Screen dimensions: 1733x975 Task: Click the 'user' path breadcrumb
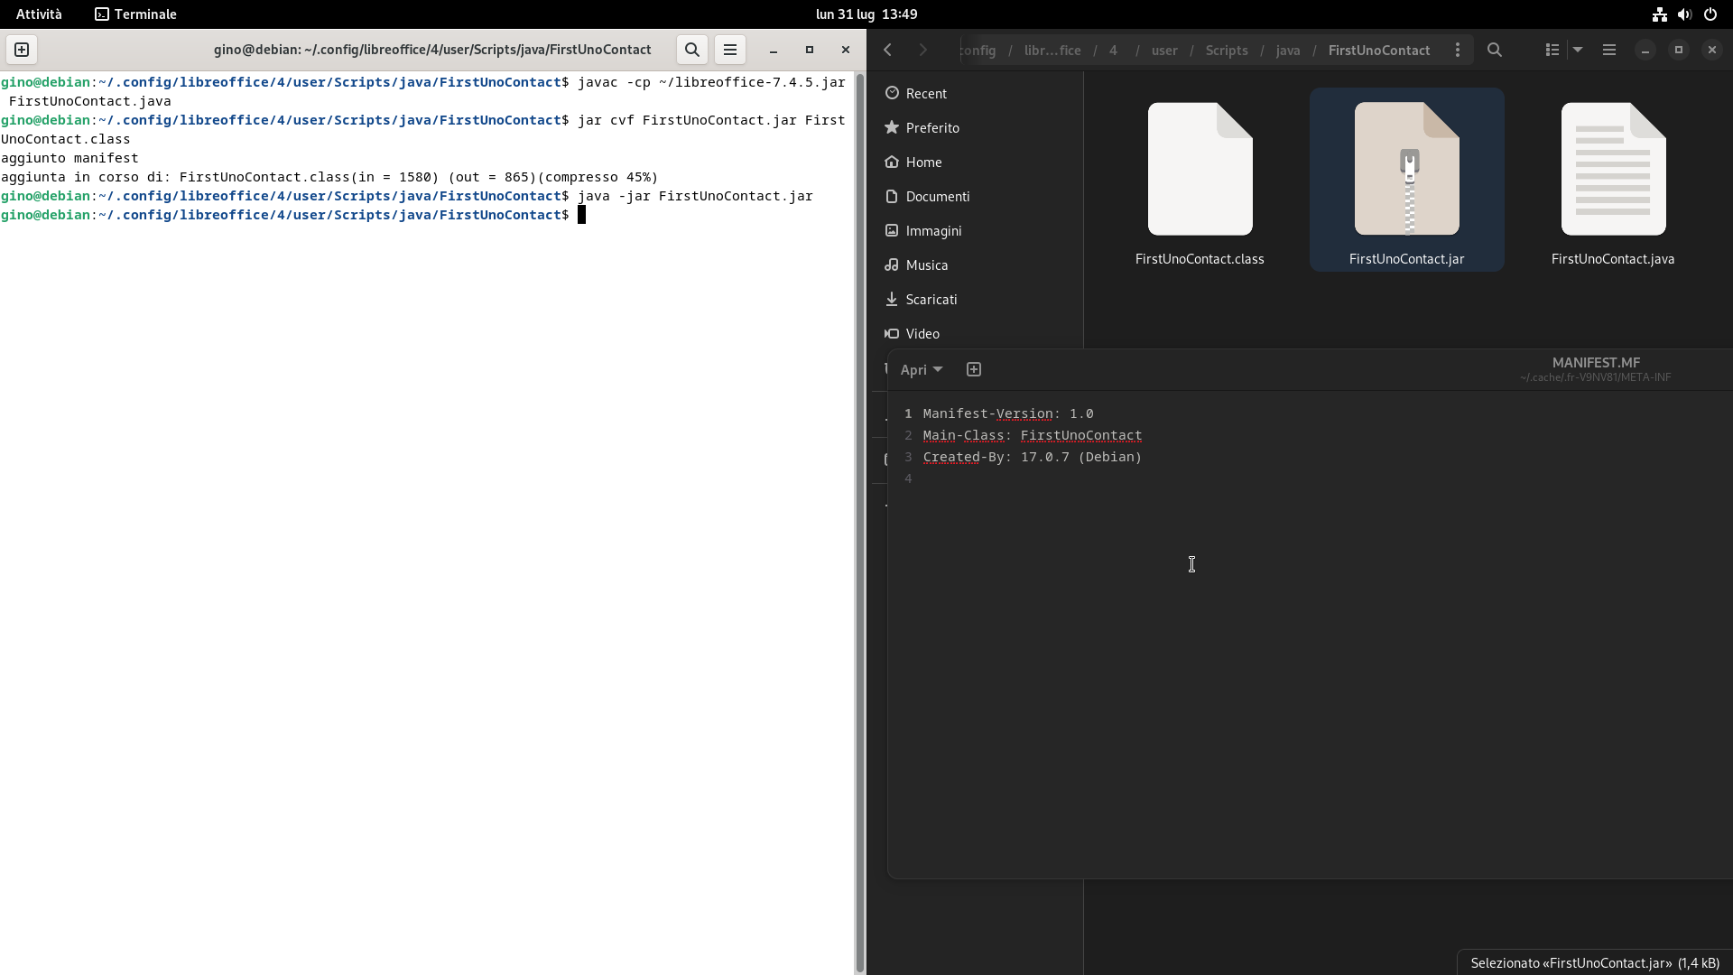pos(1164,51)
